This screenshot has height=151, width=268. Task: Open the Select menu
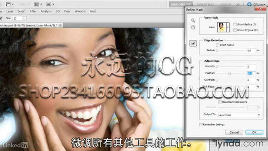(x=21, y=11)
